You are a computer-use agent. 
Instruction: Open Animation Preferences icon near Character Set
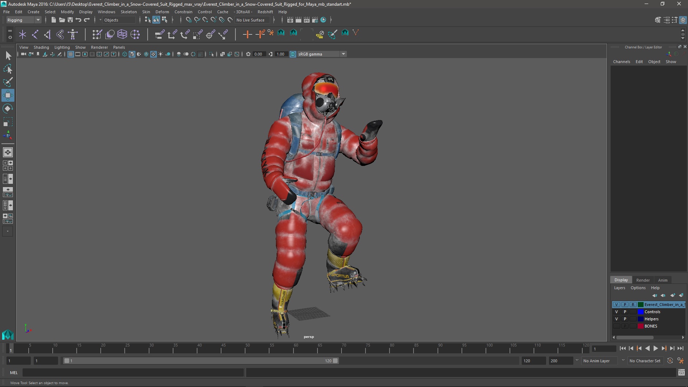pos(680,361)
